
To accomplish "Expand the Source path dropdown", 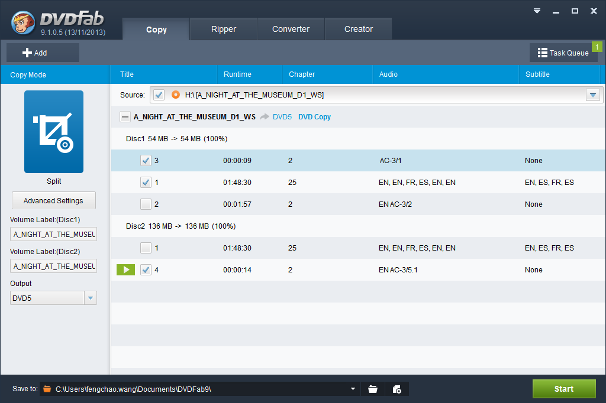I will (x=592, y=95).
